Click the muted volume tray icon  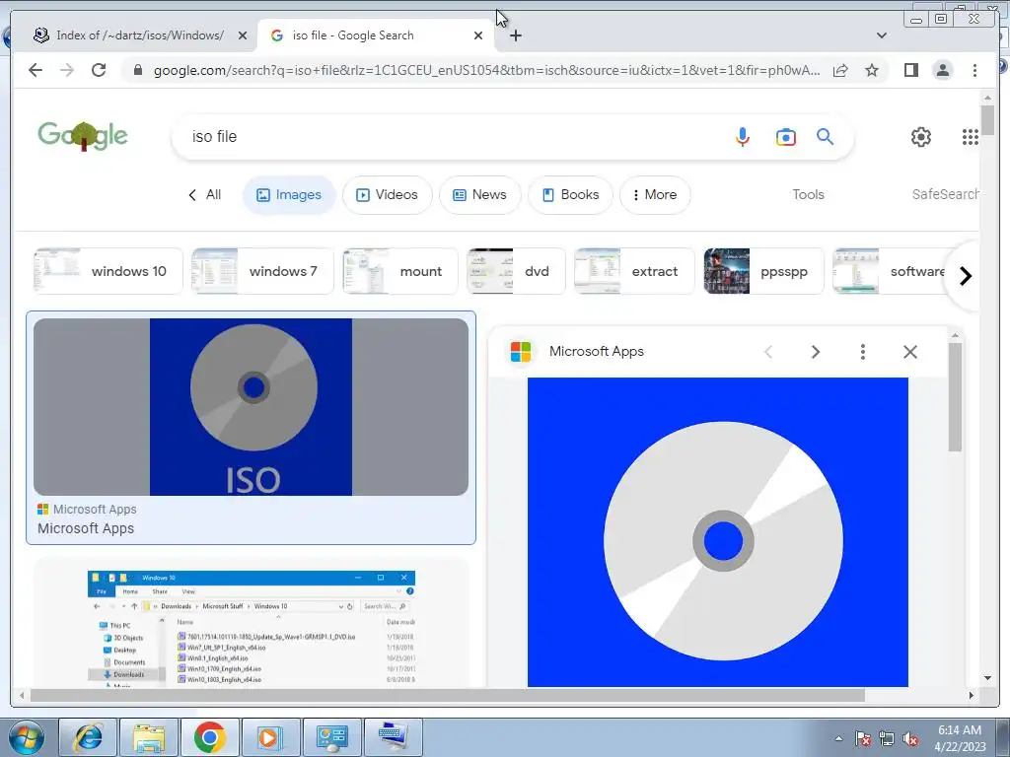coord(910,739)
